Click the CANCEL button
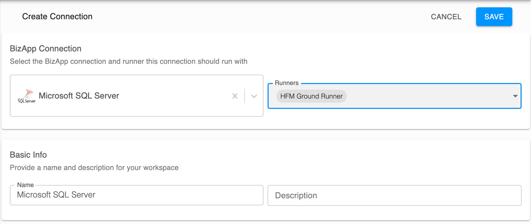Screen dimensions: 531x224 [x=446, y=17]
